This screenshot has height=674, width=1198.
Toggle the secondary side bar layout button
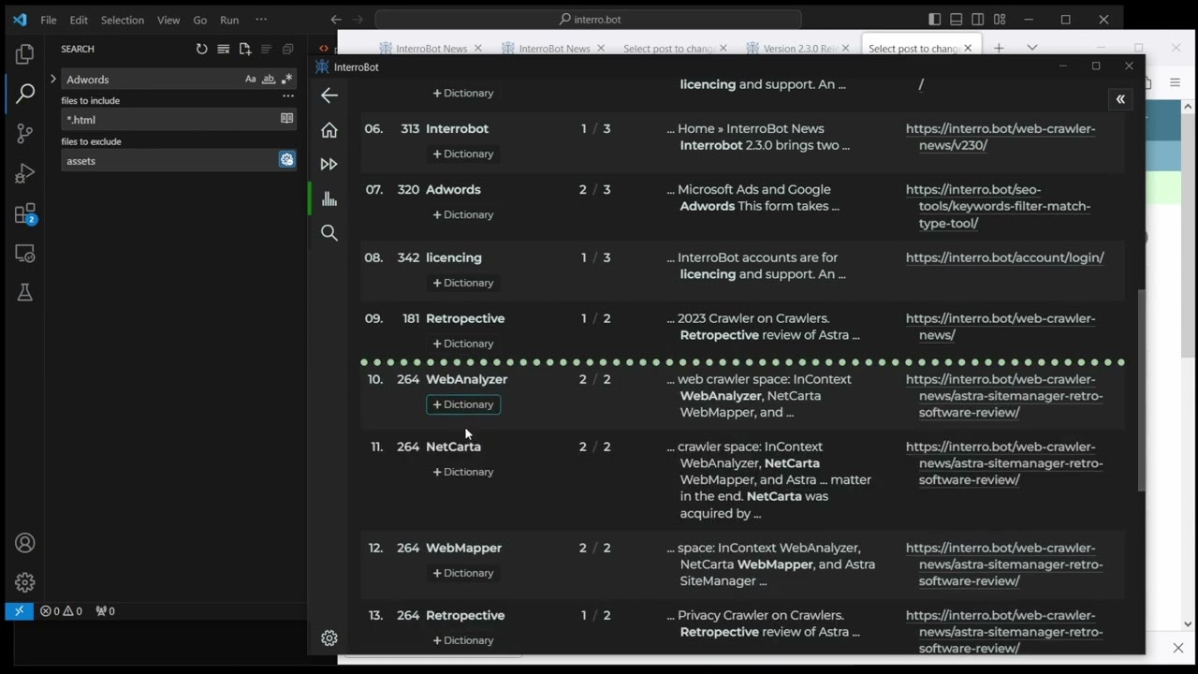978,20
